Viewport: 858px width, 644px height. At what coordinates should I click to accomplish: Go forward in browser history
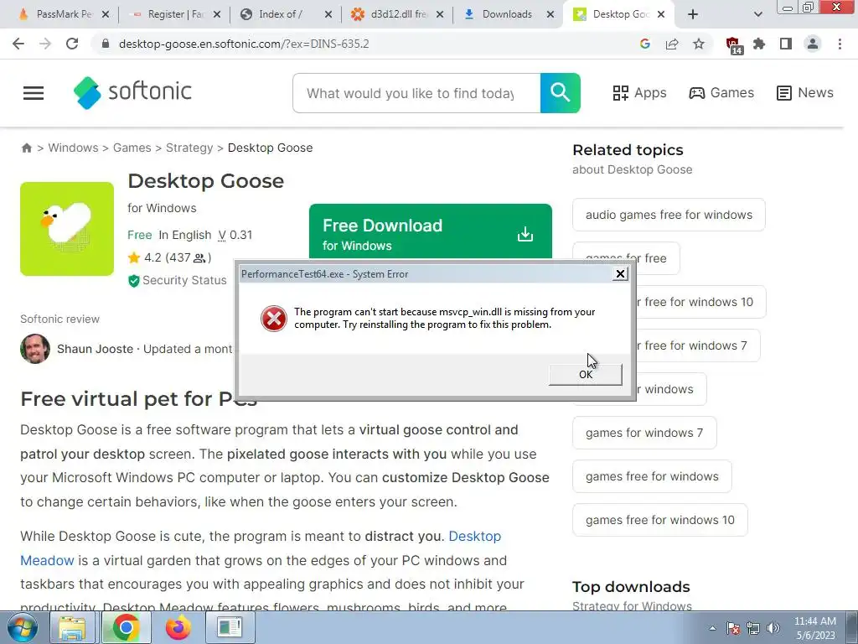point(45,44)
